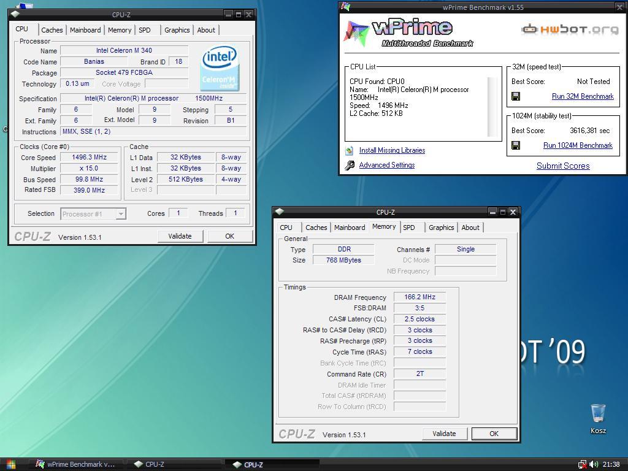Open the network tray icon
The image size is (628, 471).
click(x=583, y=465)
